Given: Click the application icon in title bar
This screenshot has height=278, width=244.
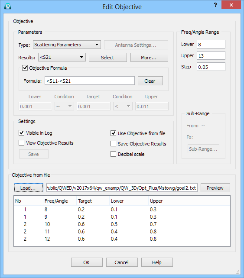Looking at the screenshot, I should [8, 6].
